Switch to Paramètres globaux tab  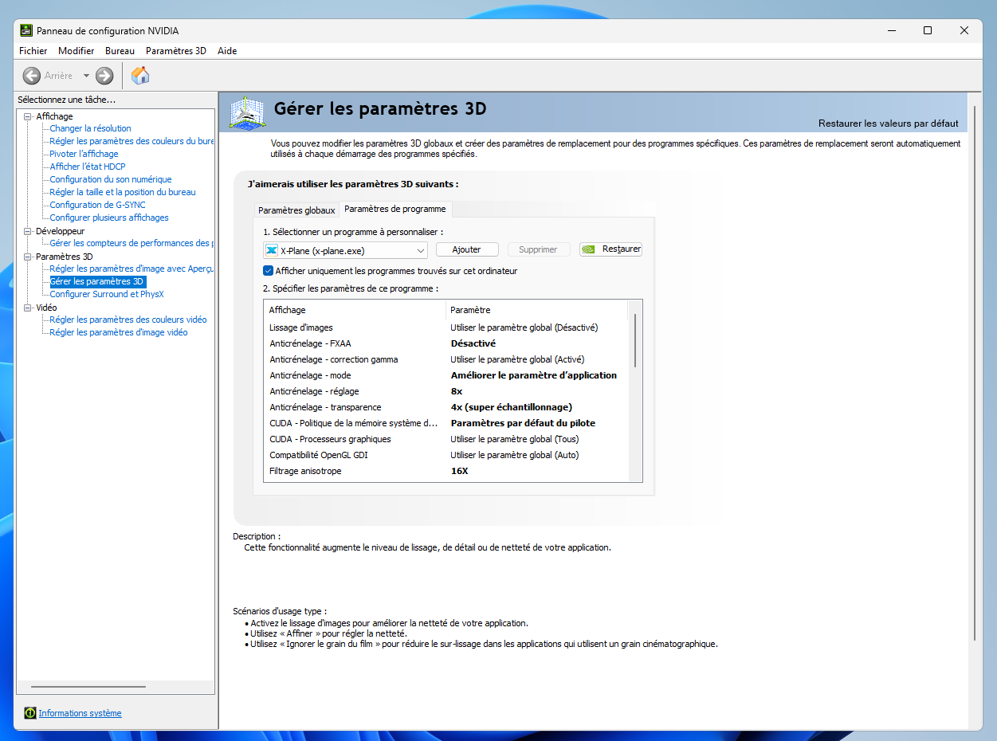pos(296,210)
